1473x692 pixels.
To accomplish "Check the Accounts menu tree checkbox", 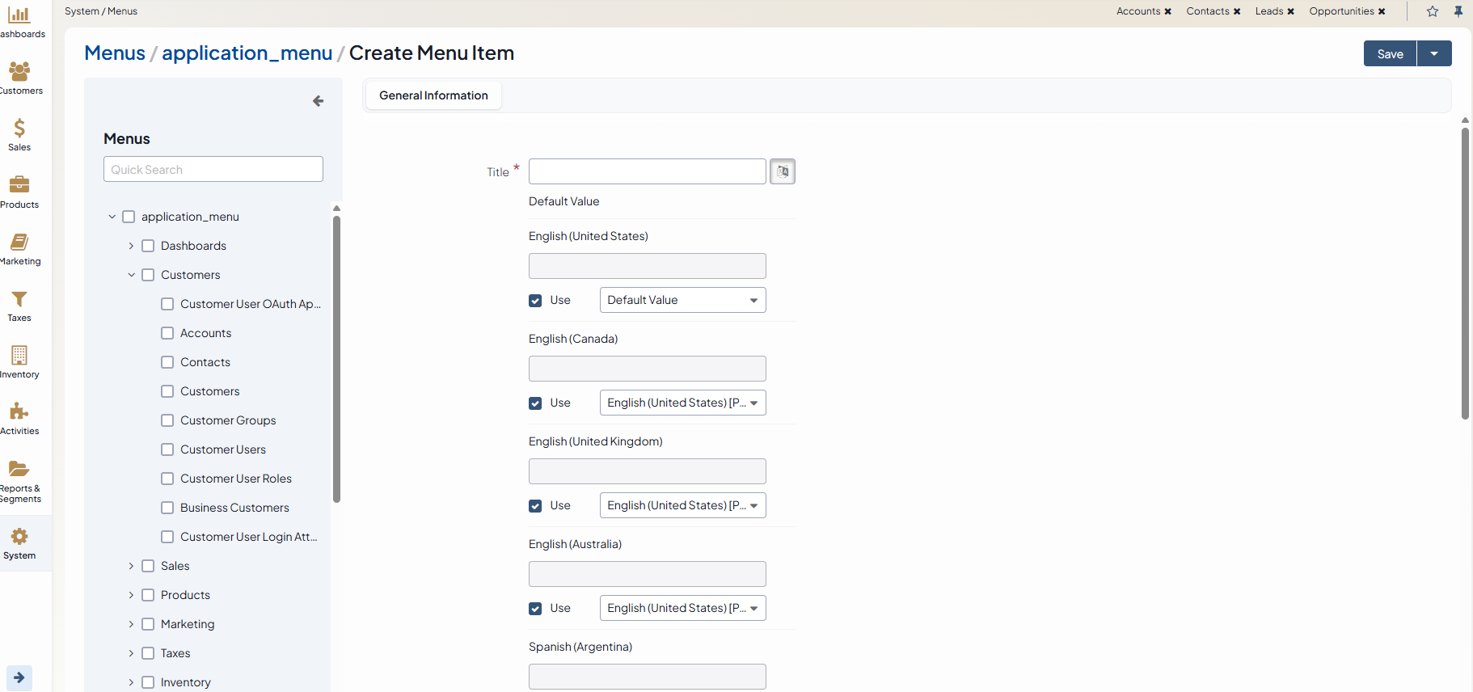I will tap(167, 333).
